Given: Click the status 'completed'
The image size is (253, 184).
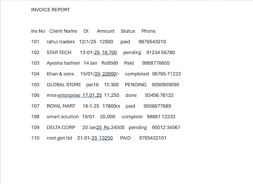Looking at the screenshot, I should 137,74.
